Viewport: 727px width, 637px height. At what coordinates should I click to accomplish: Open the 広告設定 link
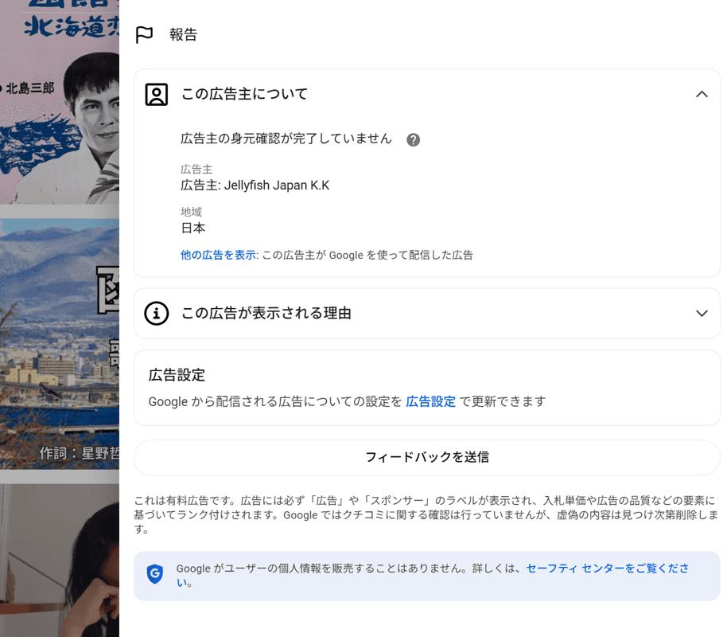pos(431,401)
